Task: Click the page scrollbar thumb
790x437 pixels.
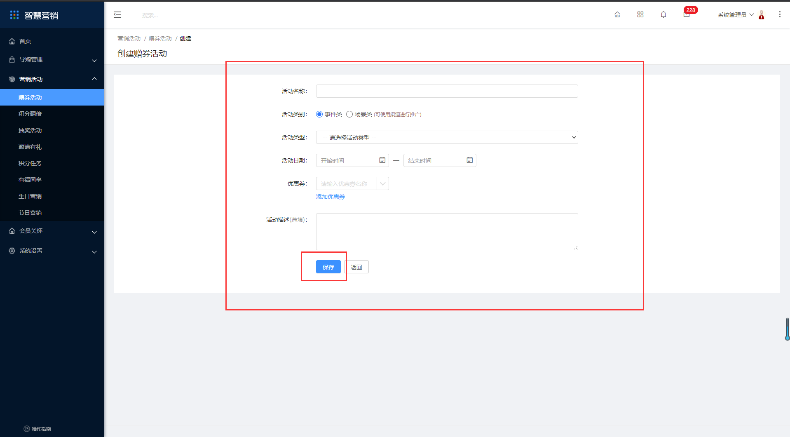Action: pos(788,329)
